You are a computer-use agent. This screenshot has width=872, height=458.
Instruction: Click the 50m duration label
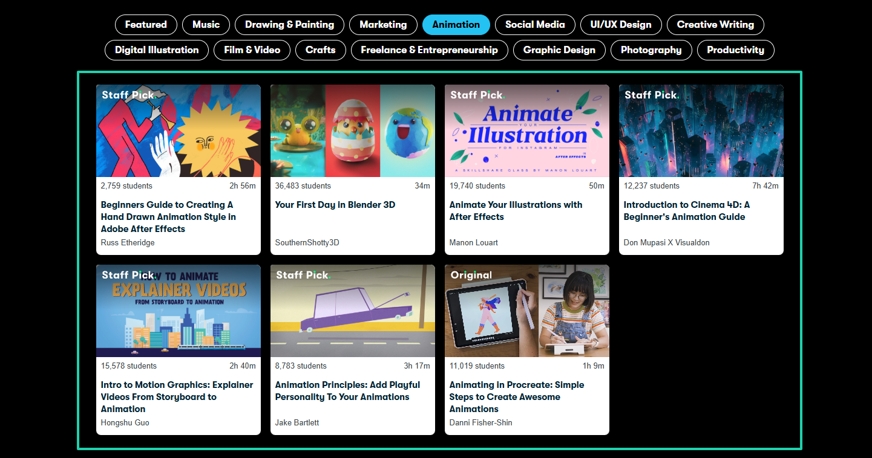pyautogui.click(x=597, y=185)
